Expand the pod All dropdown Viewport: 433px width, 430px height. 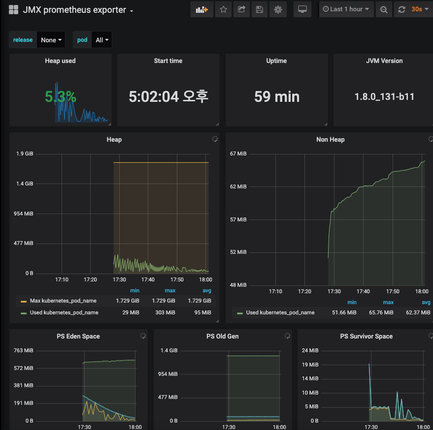(x=101, y=39)
